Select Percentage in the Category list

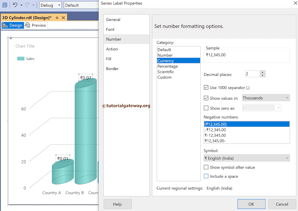click(x=168, y=66)
